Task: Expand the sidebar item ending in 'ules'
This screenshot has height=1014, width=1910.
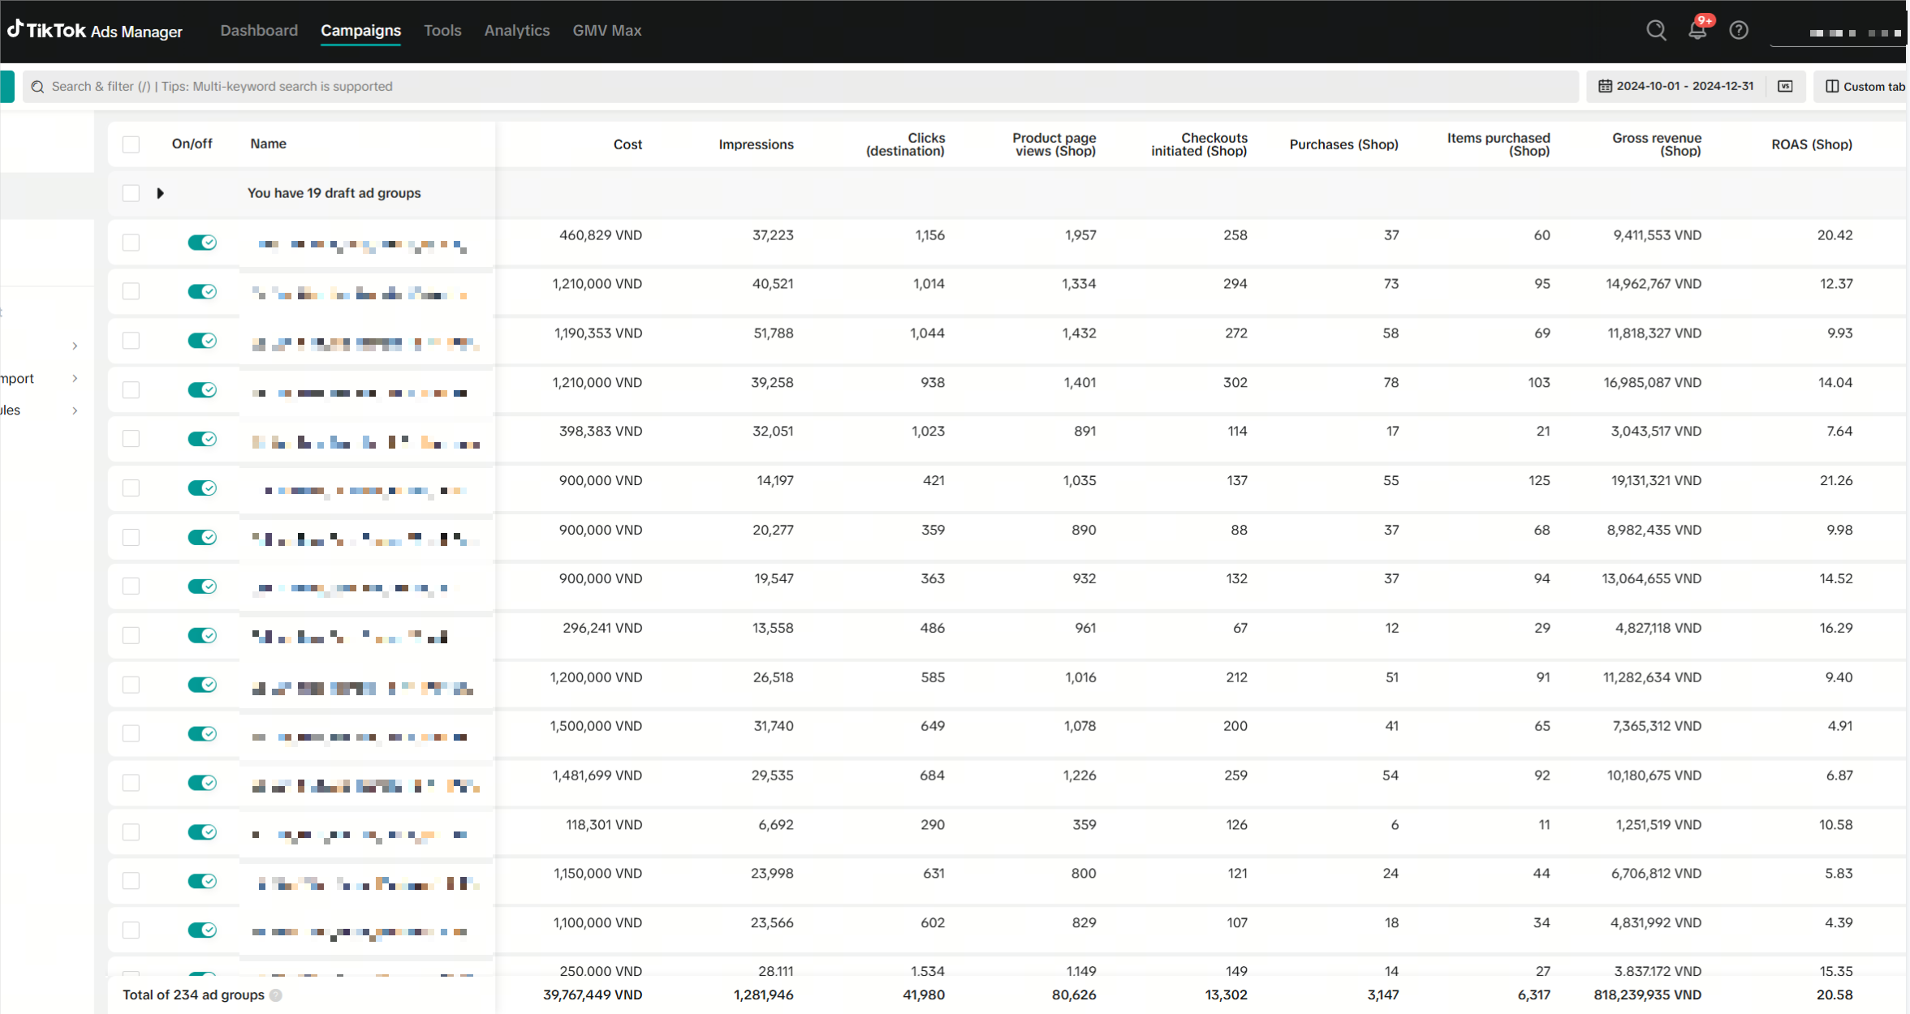Action: coord(75,410)
